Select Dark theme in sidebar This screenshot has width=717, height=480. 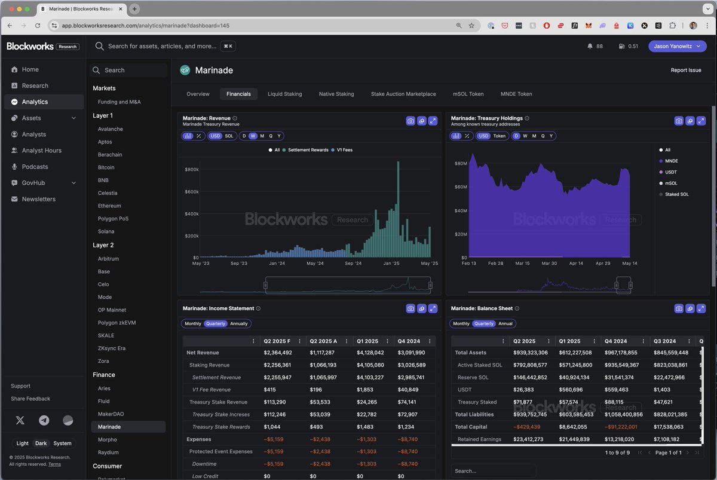[x=41, y=444]
